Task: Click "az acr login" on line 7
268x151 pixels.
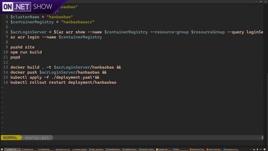Action: (25, 37)
